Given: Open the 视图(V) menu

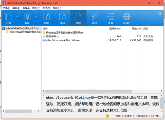Looking at the screenshot, I should (x=46, y=8).
